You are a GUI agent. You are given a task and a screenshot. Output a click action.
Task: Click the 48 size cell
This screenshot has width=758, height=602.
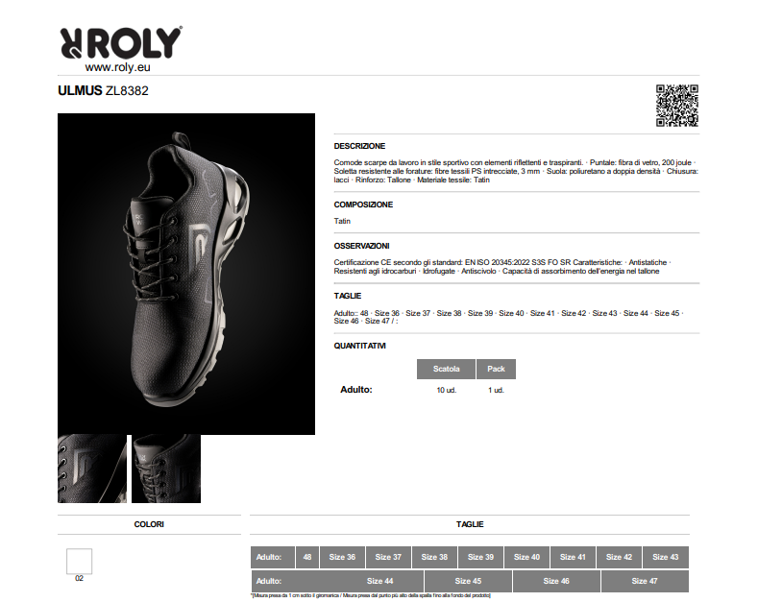(307, 557)
